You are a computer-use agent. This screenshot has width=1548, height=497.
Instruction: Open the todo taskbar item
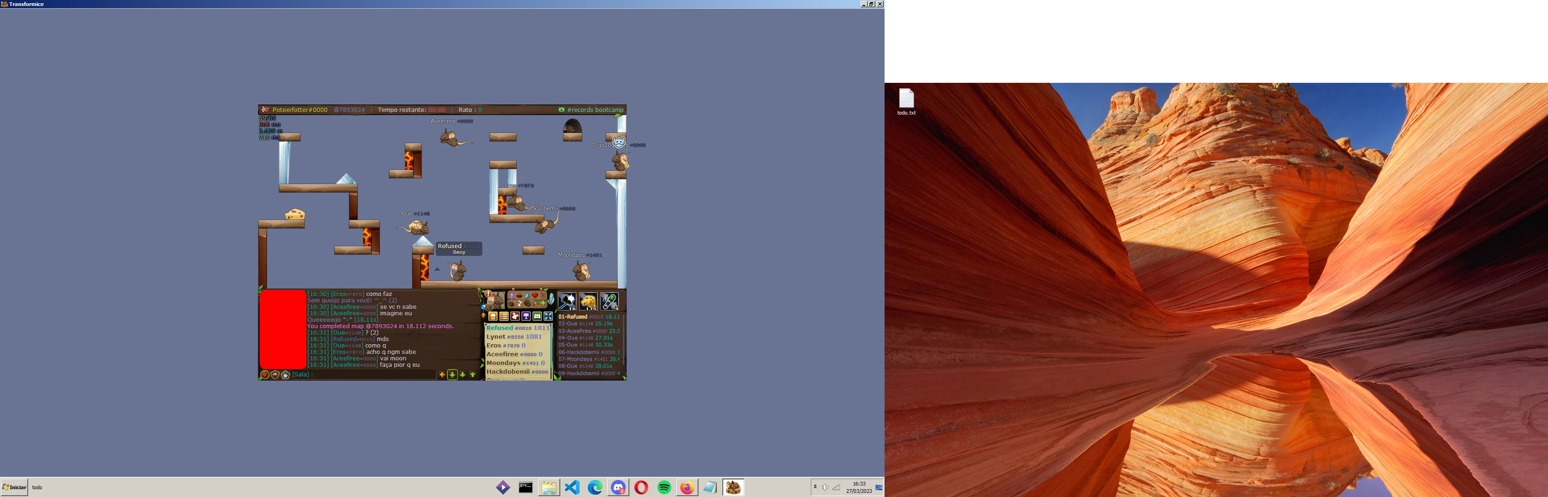coord(37,487)
